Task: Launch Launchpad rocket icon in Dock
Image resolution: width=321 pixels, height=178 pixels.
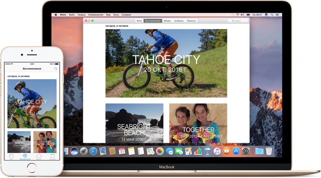Action: pyautogui.click(x=84, y=151)
